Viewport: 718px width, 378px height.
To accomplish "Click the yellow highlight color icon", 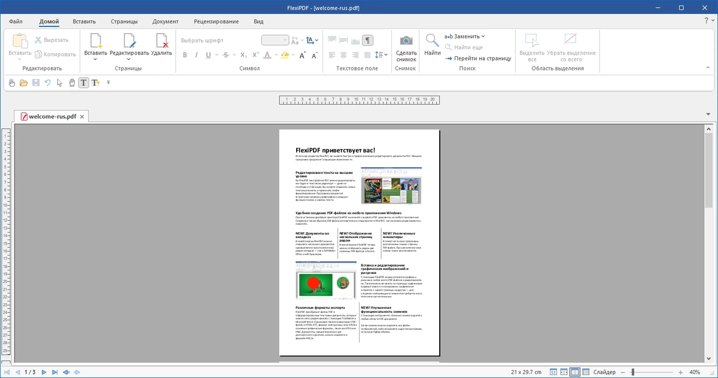I will [284, 55].
